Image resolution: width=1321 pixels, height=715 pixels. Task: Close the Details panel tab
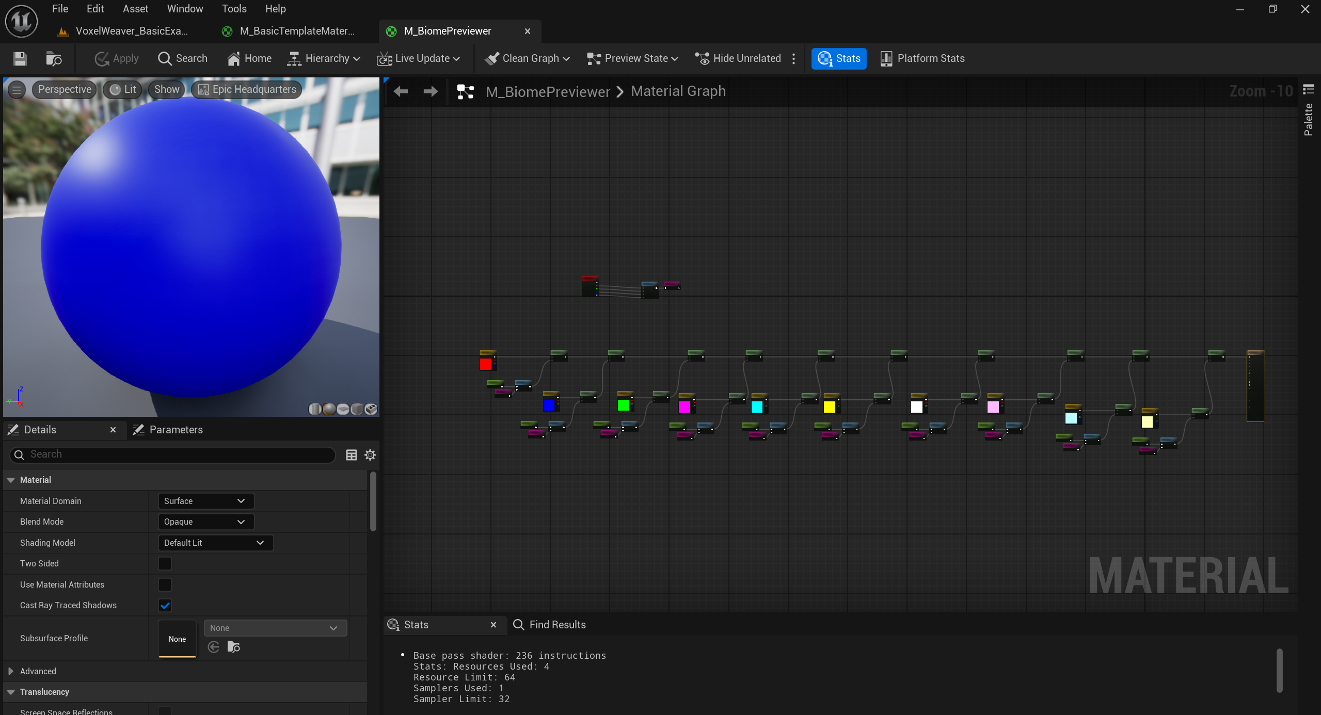pyautogui.click(x=113, y=430)
